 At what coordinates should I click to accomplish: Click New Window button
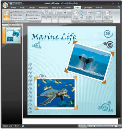(76, 15)
